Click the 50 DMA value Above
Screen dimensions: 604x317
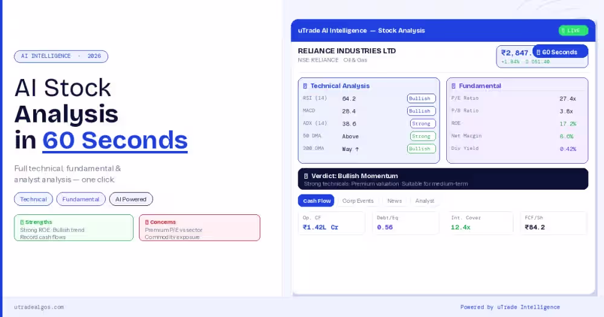(x=350, y=136)
